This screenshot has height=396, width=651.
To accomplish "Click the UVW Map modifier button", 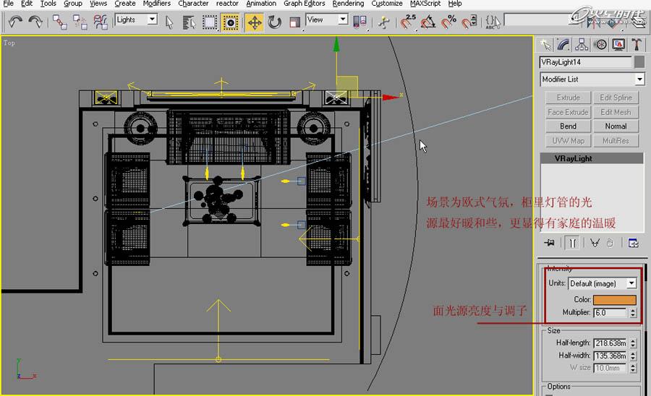I will pos(568,141).
